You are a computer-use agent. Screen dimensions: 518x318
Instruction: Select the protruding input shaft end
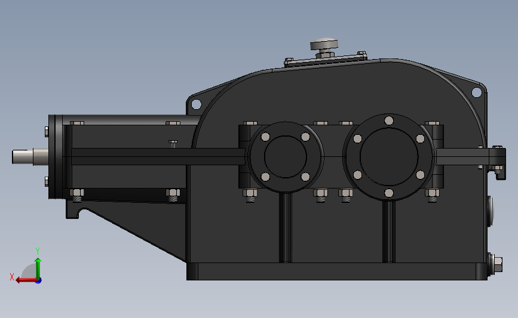23,156
